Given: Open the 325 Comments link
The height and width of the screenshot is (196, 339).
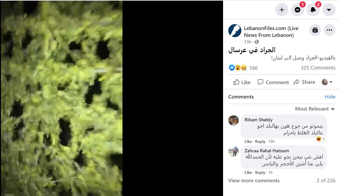Looking at the screenshot, I should point(318,68).
